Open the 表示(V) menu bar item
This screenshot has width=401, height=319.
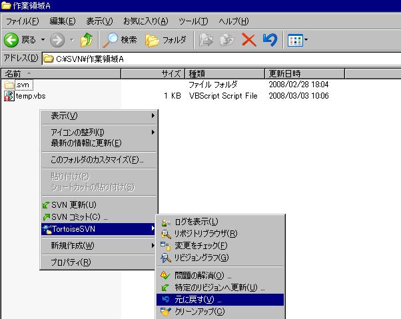pyautogui.click(x=99, y=21)
